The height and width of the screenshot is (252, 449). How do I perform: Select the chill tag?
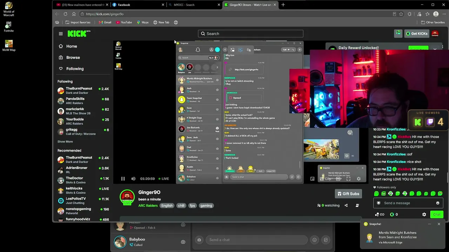click(181, 206)
